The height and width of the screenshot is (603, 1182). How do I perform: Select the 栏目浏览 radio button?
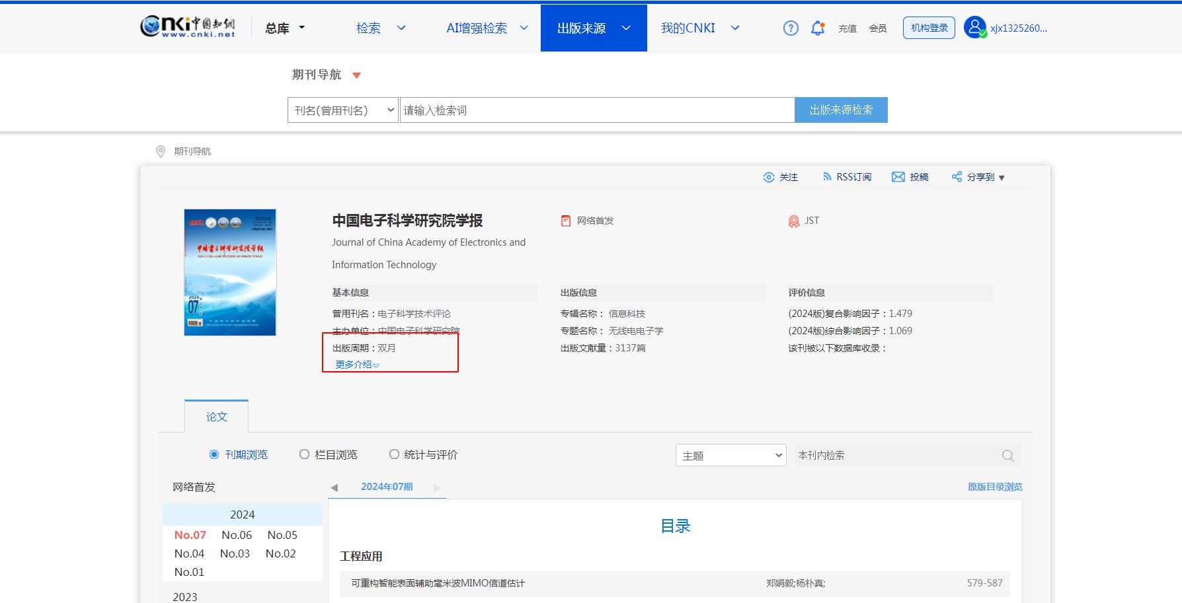click(x=304, y=454)
